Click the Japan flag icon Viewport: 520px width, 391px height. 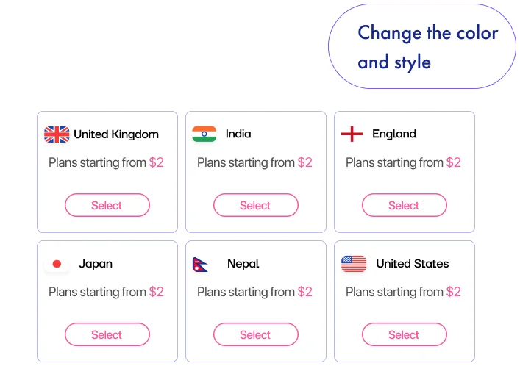57,264
